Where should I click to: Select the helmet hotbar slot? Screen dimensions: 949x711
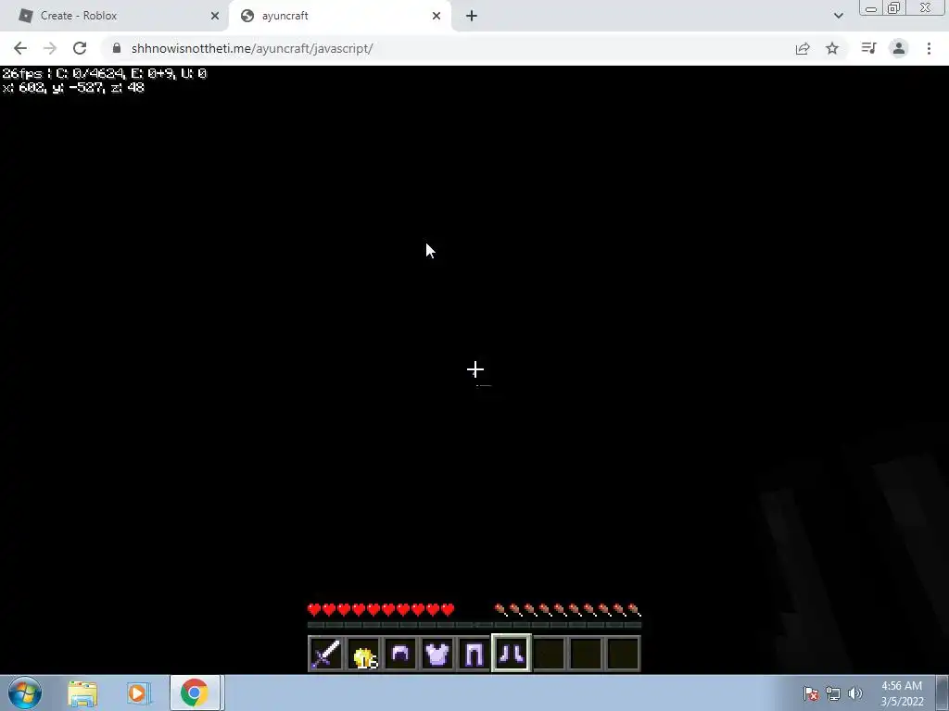click(x=400, y=654)
